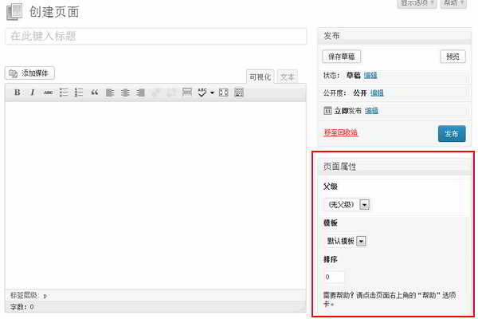Switch to the 可视化 visual editor tab
The width and height of the screenshot is (478, 319).
pos(260,77)
